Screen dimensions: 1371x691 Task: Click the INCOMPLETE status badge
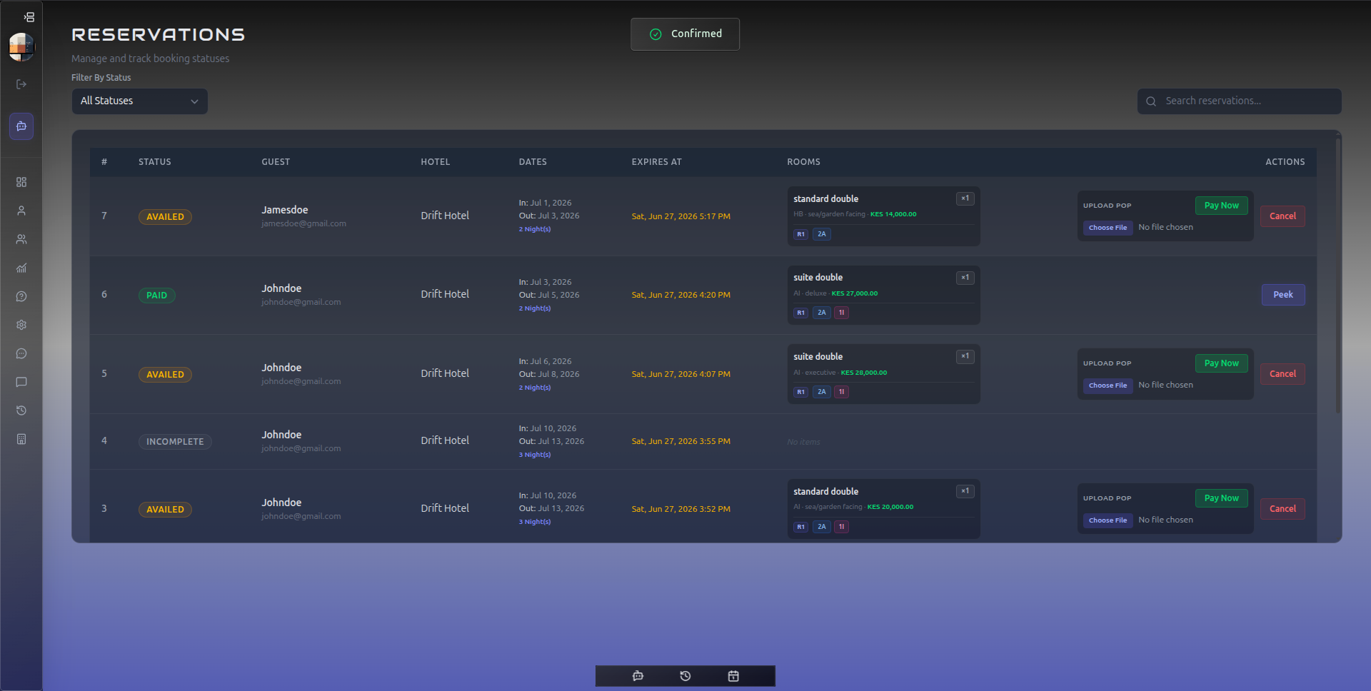pos(175,442)
